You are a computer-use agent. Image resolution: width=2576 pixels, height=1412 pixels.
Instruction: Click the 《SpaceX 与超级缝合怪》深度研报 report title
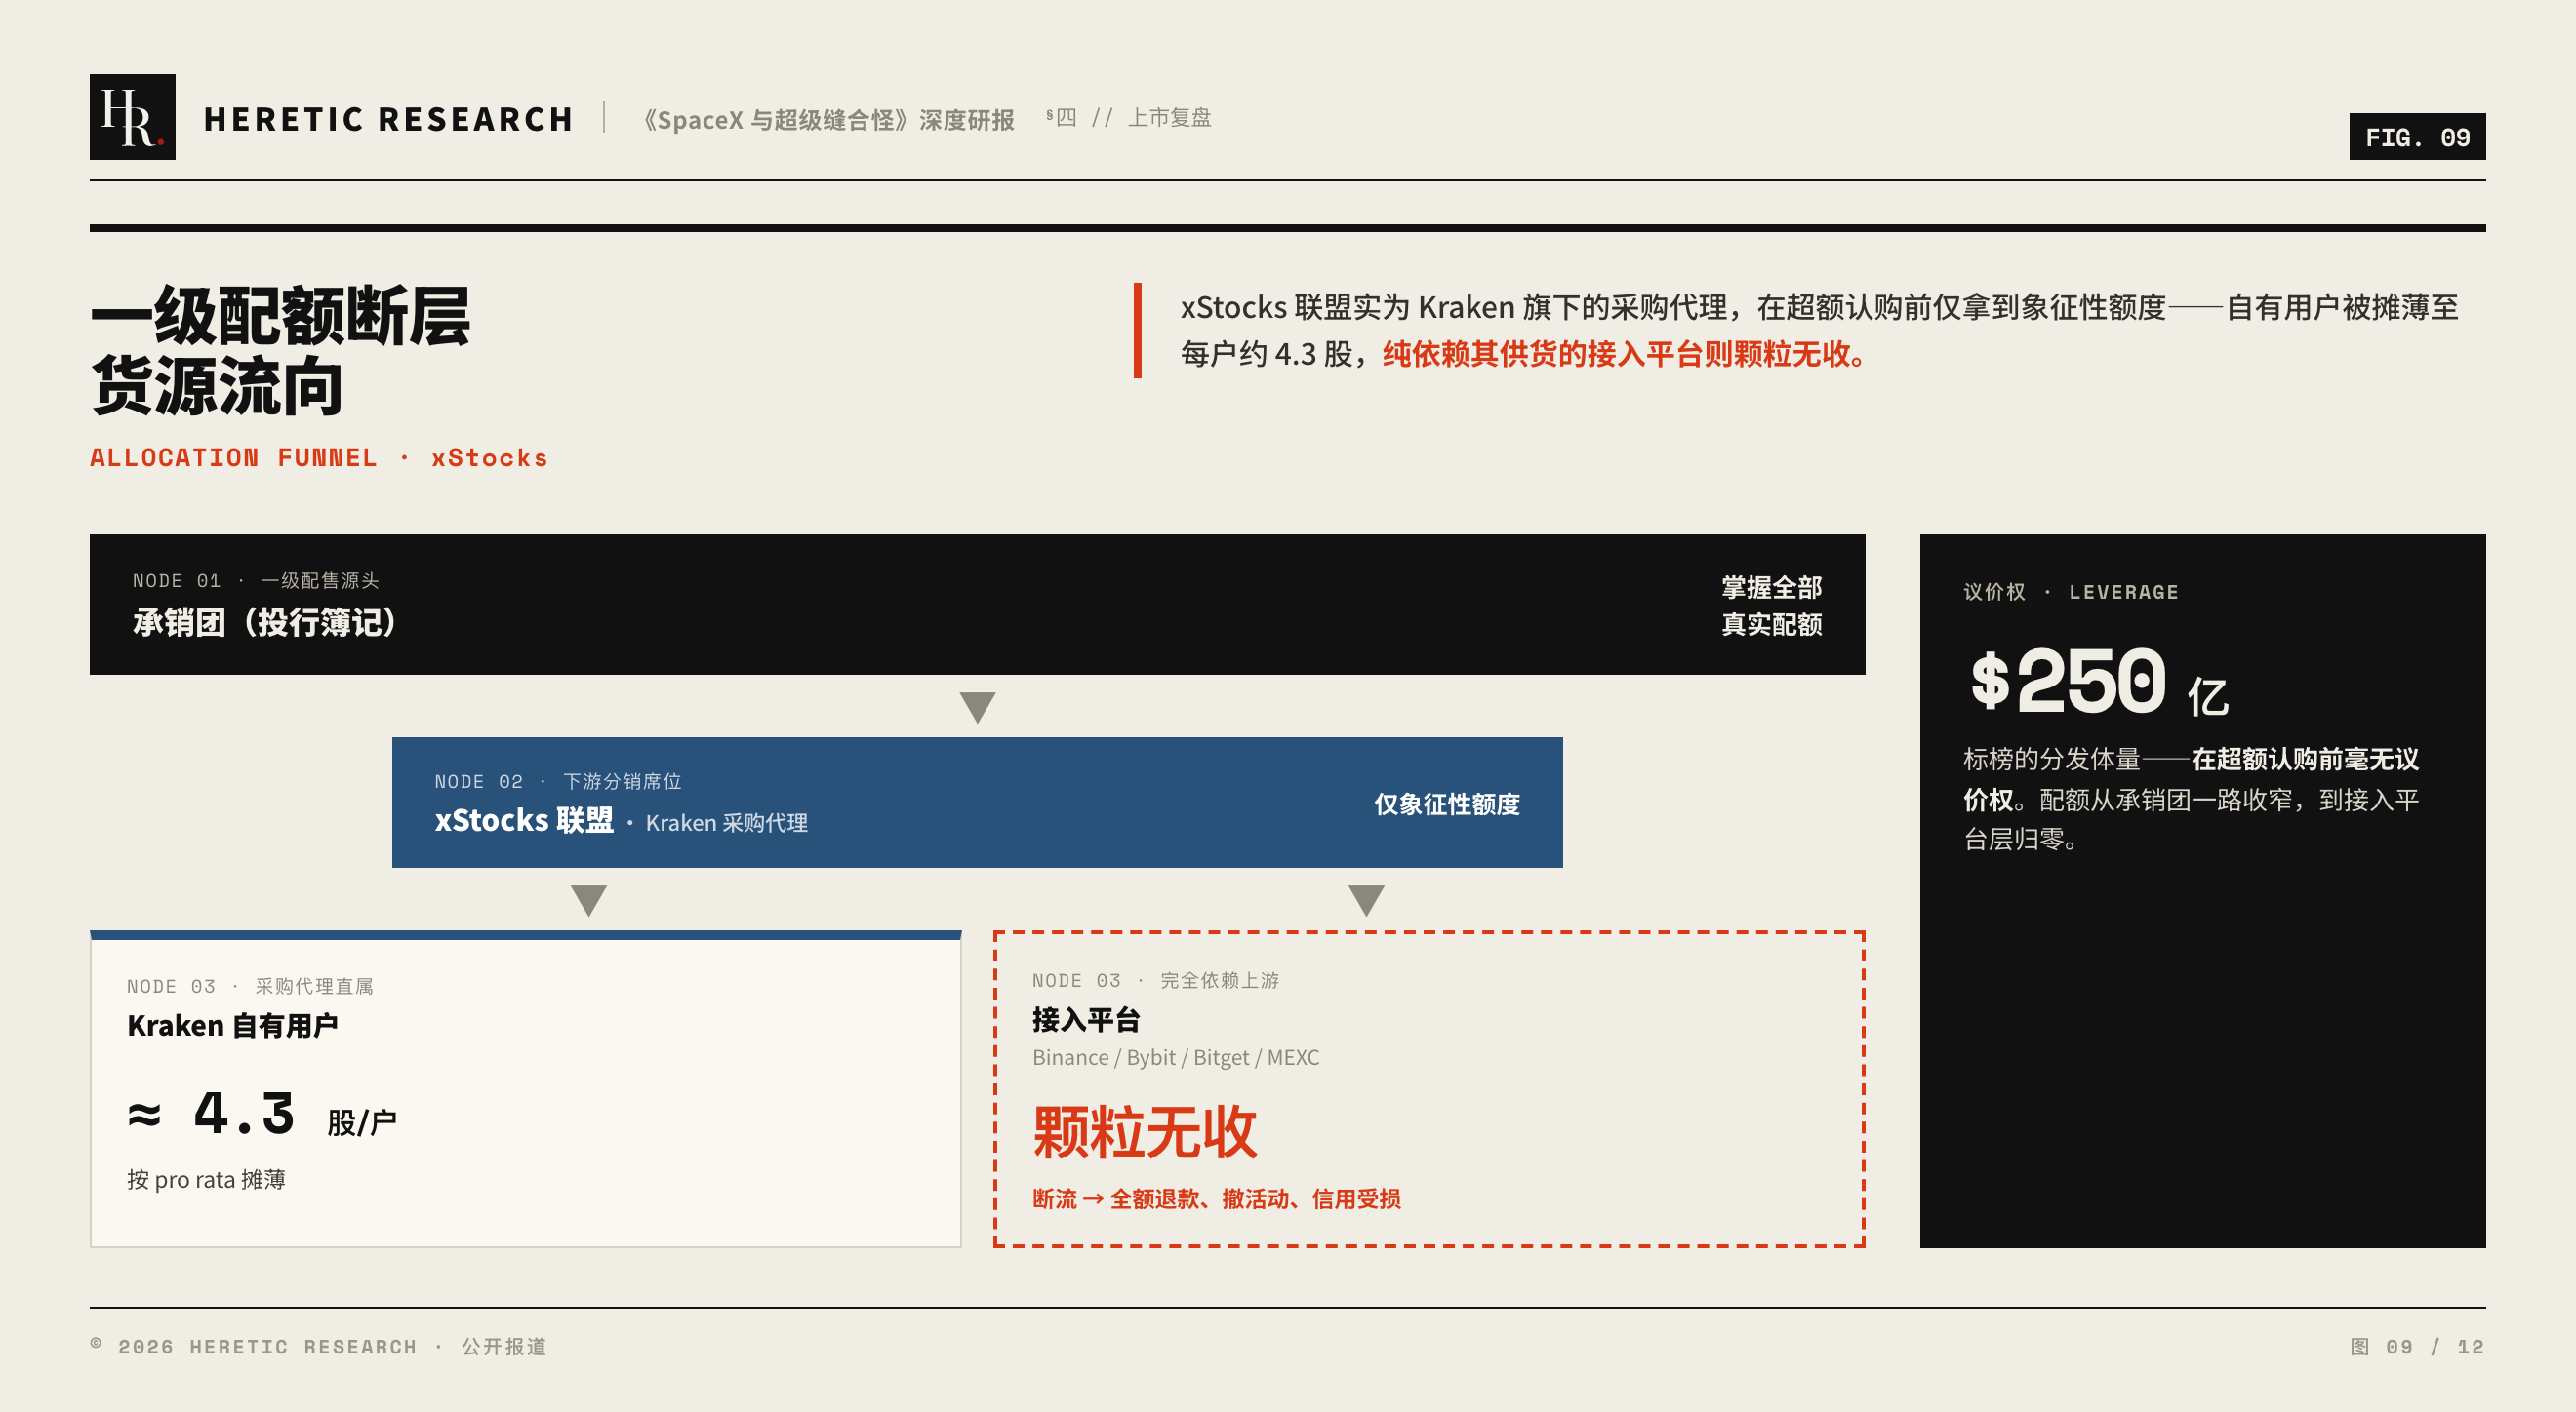(829, 120)
